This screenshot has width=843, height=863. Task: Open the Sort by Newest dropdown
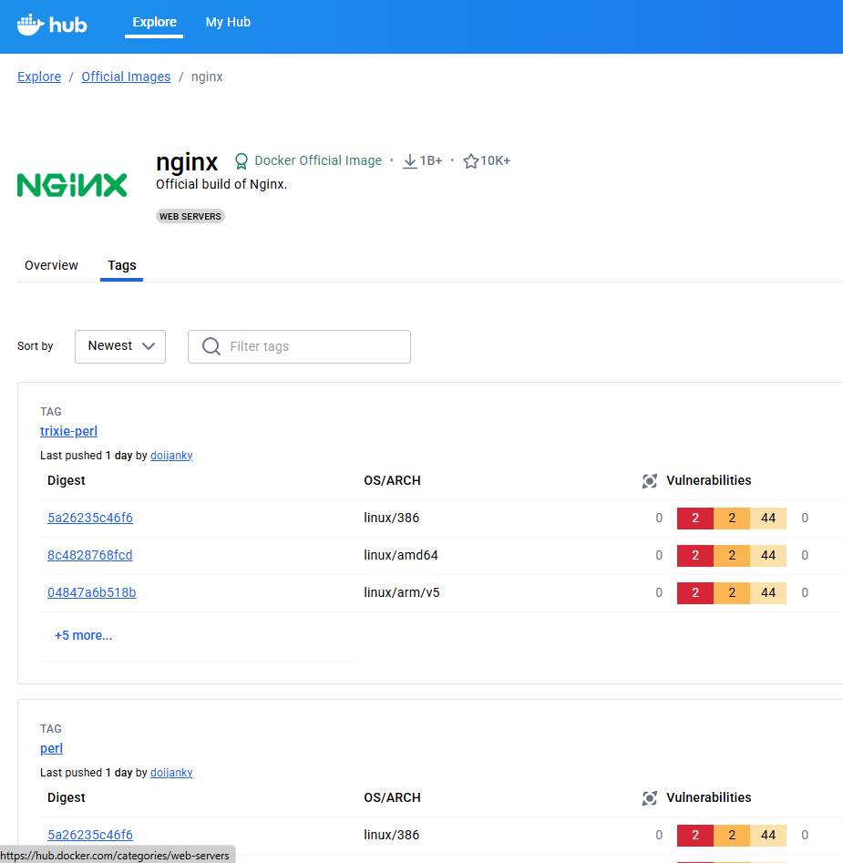120,346
